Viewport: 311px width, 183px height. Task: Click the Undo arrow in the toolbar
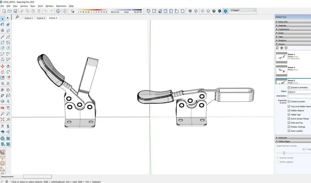pos(46,11)
